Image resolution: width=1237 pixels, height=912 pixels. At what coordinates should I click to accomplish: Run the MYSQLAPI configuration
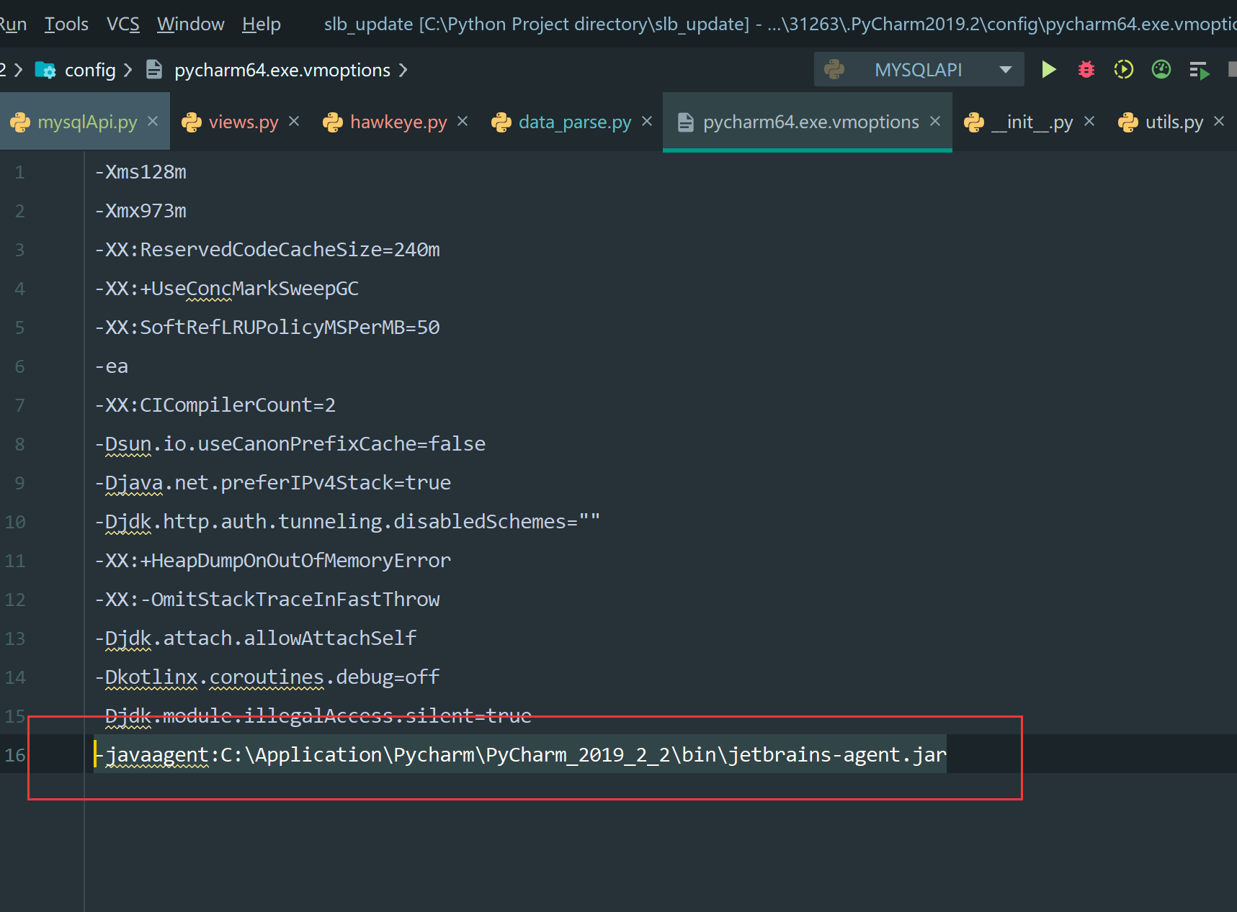click(1048, 70)
